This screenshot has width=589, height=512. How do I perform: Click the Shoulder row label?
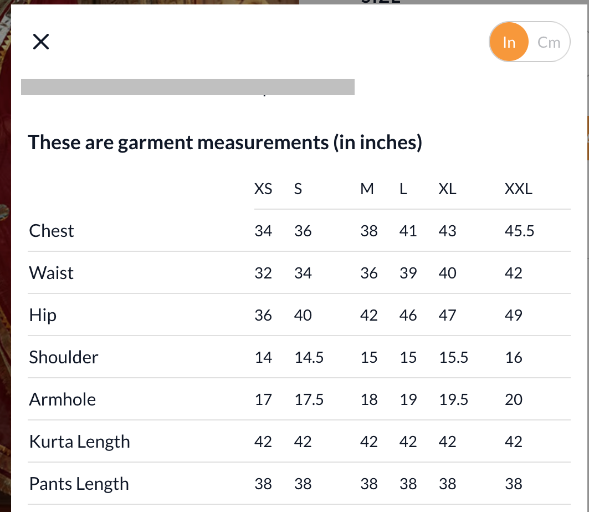(64, 357)
